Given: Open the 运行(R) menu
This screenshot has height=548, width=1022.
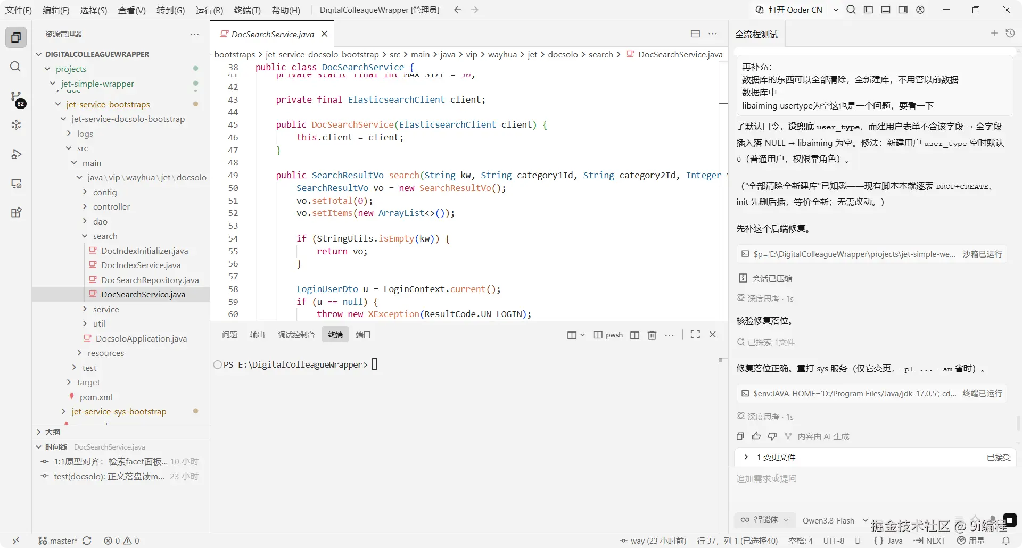Looking at the screenshot, I should pos(209,10).
